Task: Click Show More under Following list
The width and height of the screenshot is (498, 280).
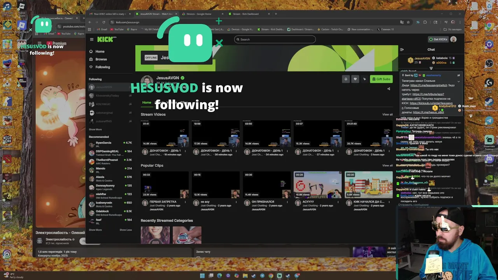Action: tap(95, 129)
